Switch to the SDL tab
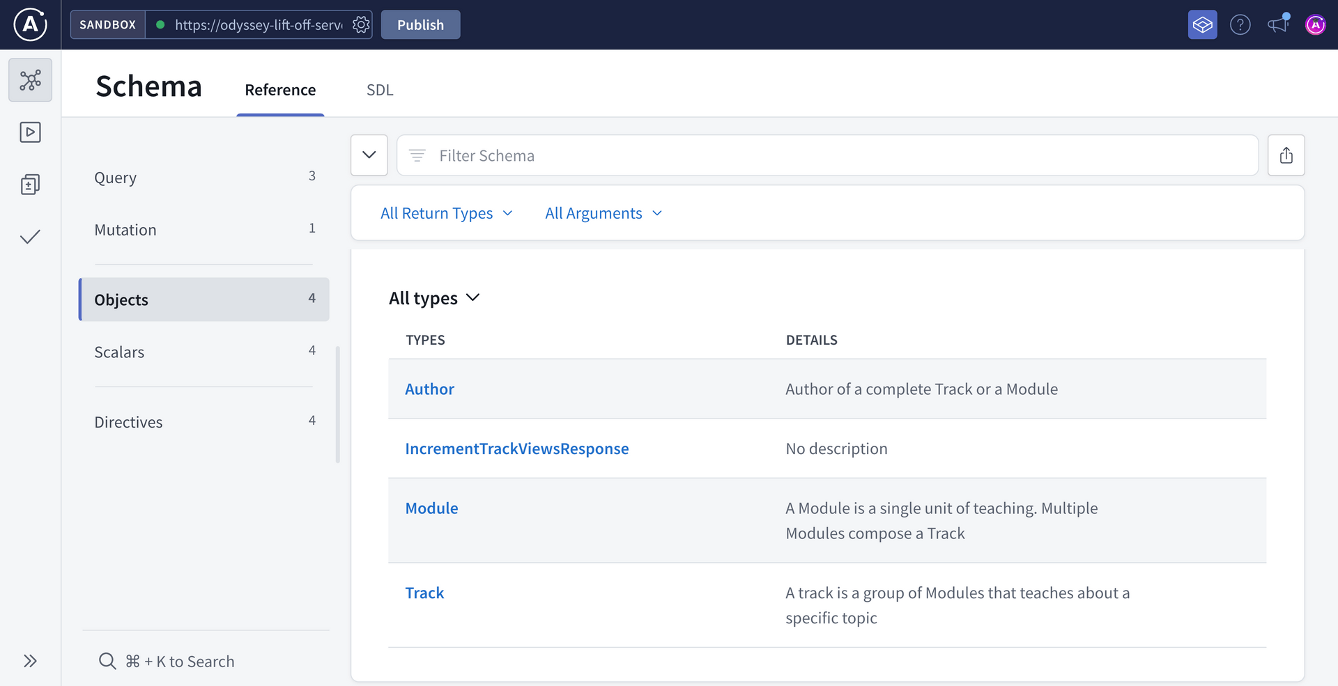1338x686 pixels. [x=380, y=90]
